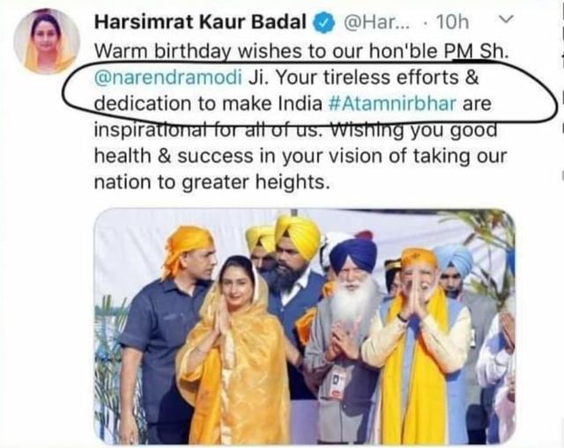Open the @narendramodi mention link
The image size is (564, 448).
(168, 77)
